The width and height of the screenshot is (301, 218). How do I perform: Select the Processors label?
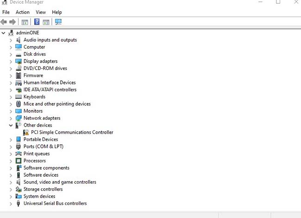click(x=35, y=160)
